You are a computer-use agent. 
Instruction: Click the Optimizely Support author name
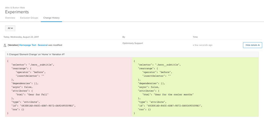tap(133, 43)
